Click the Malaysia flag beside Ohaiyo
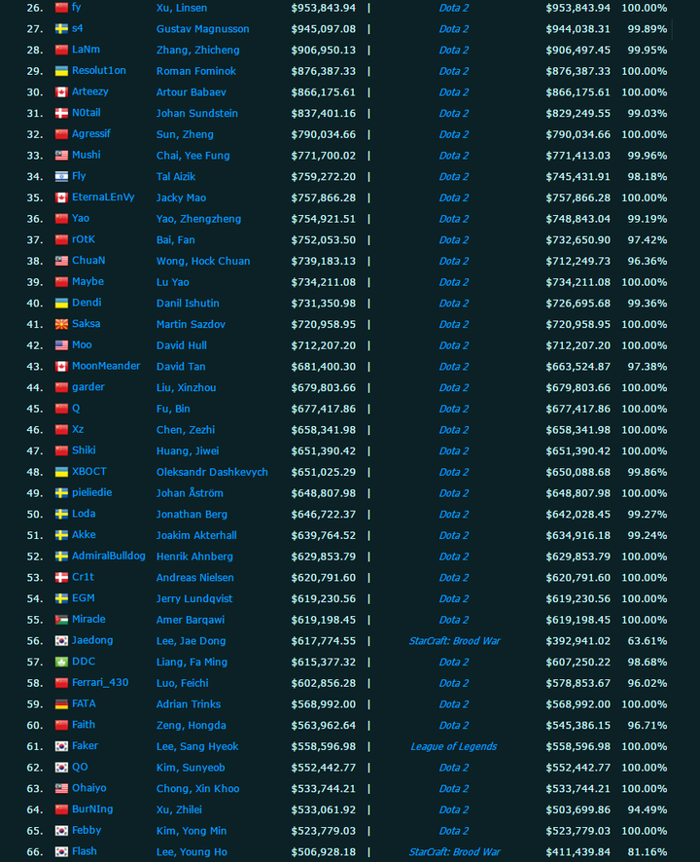 [x=61, y=788]
